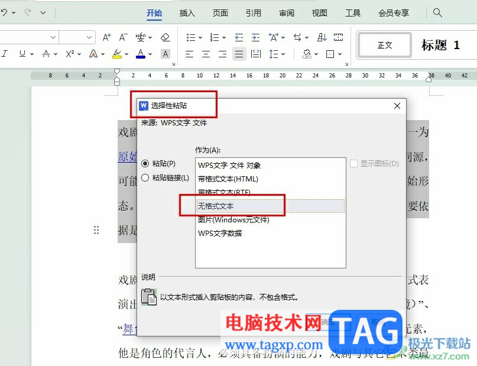Click the yellow highlight color button
The height and width of the screenshot is (366, 477).
117,54
